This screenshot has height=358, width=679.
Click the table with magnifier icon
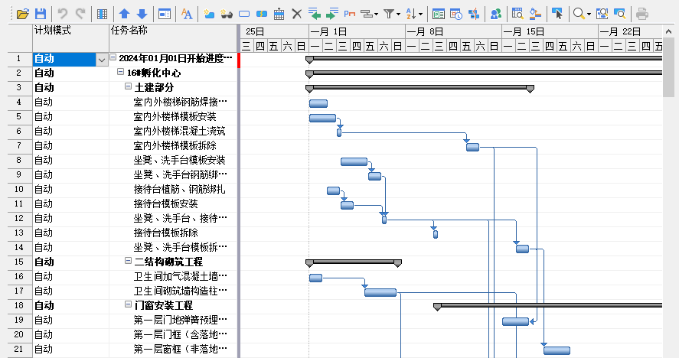pos(517,14)
